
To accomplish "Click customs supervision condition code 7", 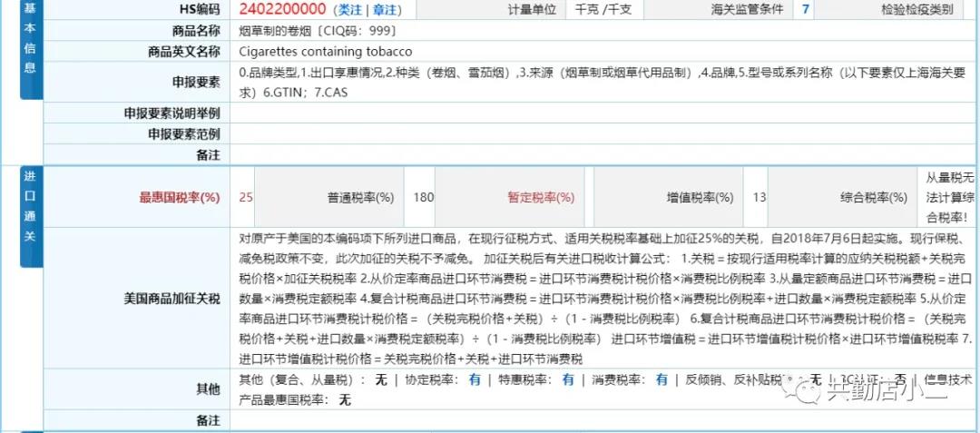I will (x=805, y=10).
